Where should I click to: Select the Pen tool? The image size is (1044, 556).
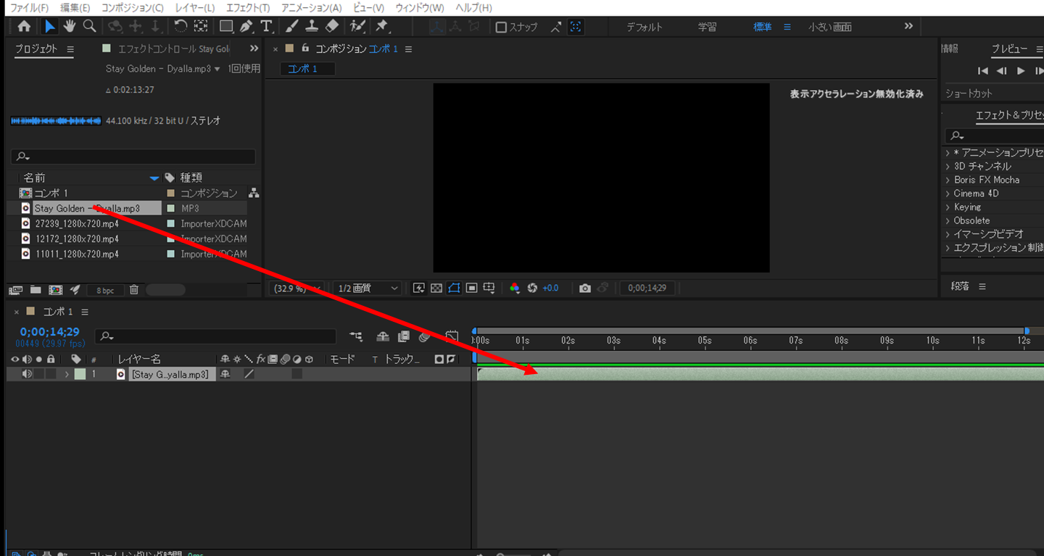coord(246,26)
